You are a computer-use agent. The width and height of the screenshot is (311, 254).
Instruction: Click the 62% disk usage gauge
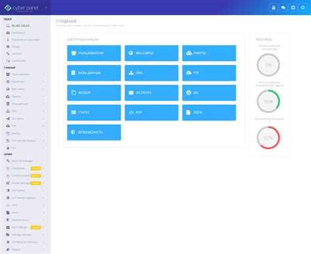[x=268, y=138]
